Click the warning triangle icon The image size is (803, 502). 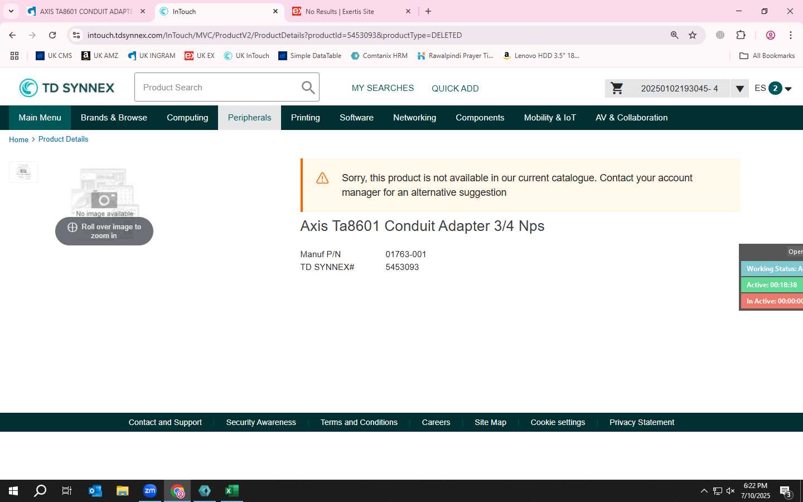[322, 178]
